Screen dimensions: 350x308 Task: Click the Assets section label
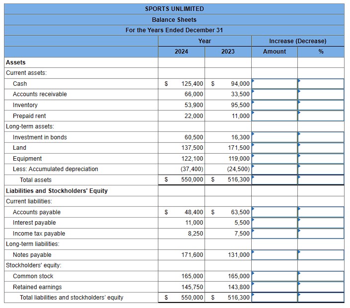coord(15,62)
